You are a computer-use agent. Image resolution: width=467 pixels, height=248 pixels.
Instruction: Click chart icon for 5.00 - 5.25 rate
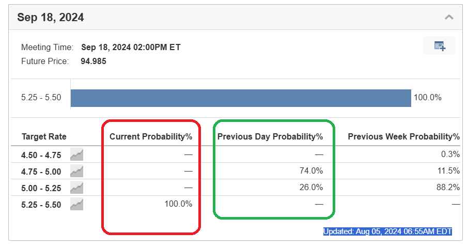point(77,188)
